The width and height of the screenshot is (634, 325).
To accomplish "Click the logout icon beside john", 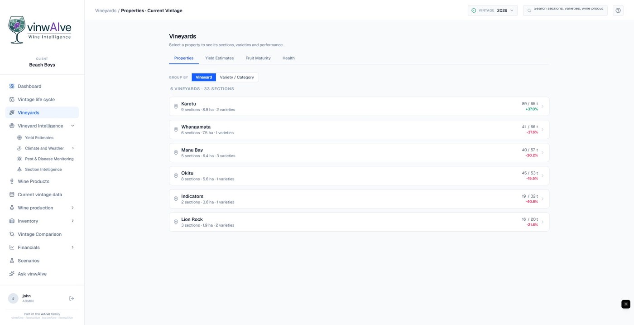I will click(x=72, y=298).
